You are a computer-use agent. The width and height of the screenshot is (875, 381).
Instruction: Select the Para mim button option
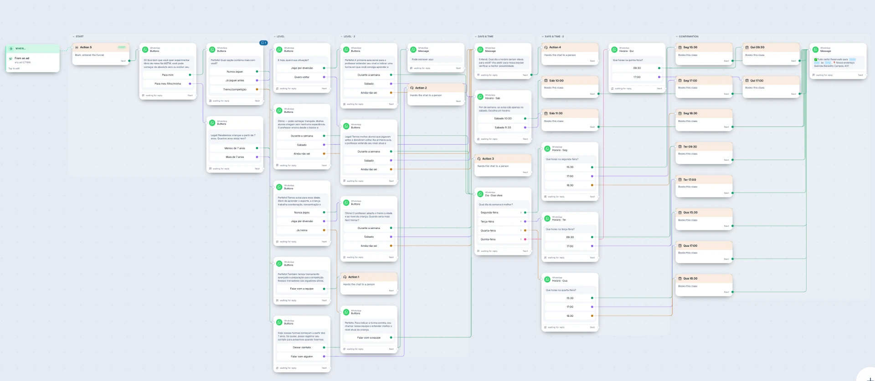(x=168, y=75)
